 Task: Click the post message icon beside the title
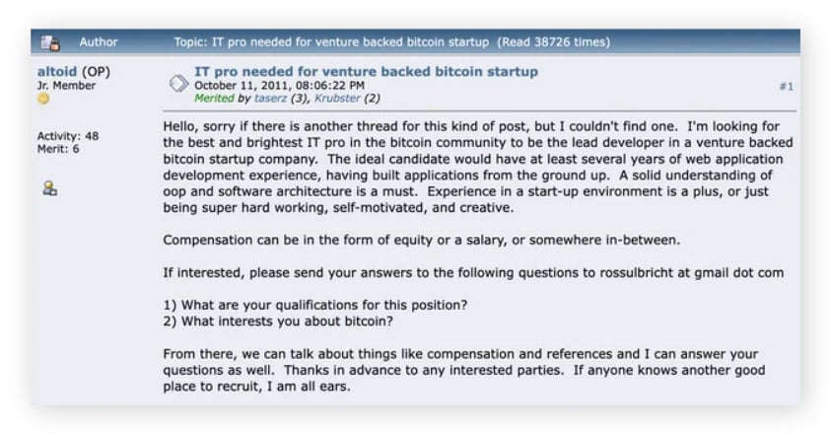[178, 83]
